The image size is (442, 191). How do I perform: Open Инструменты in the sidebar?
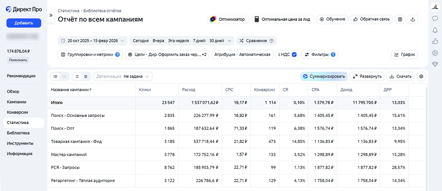20,143
